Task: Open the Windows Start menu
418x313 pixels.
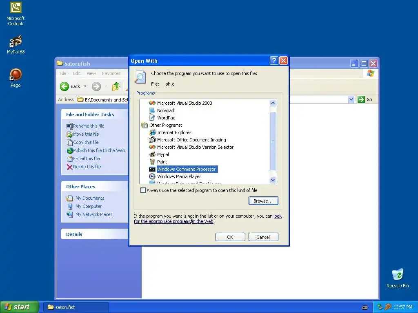Action: tap(19, 307)
